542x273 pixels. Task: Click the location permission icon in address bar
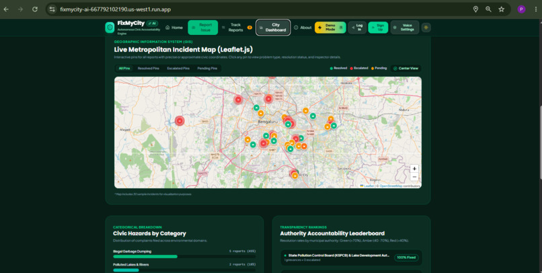click(x=475, y=9)
